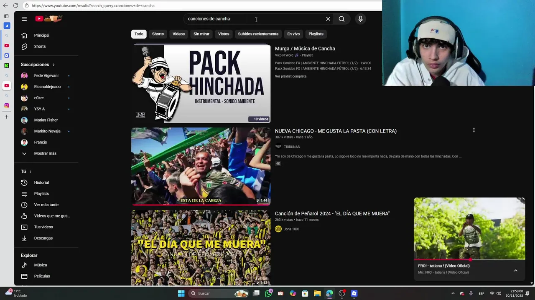Open File Explorer from taskbar

tap(317, 293)
